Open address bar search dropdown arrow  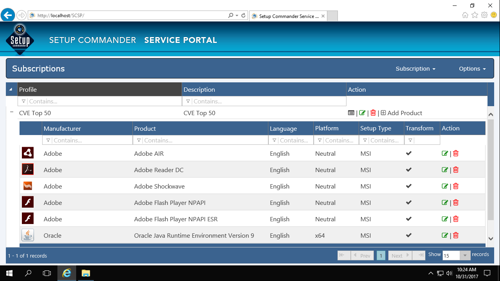[237, 15]
